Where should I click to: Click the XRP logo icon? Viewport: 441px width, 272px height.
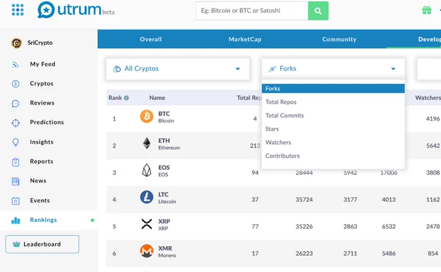(147, 224)
